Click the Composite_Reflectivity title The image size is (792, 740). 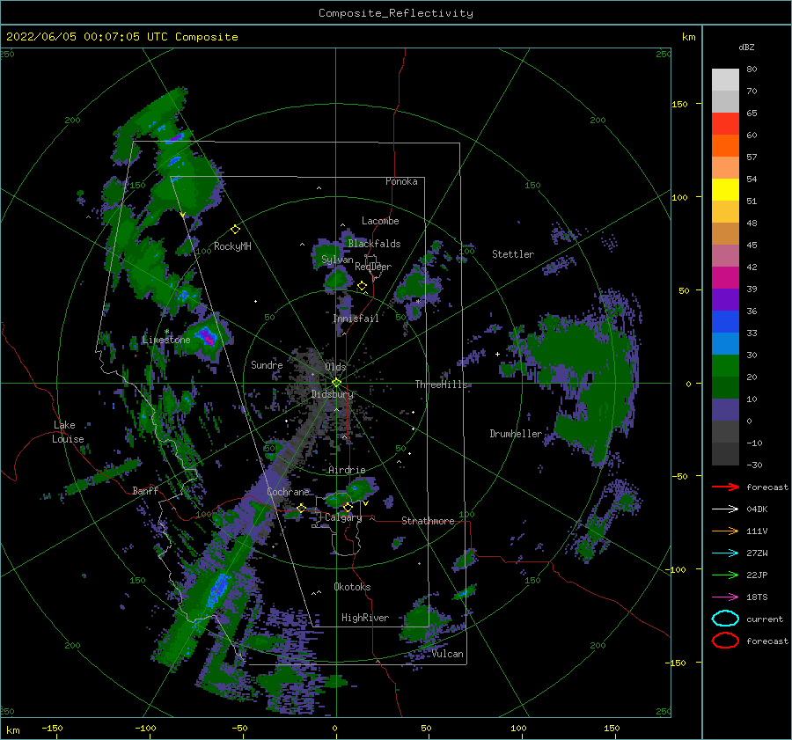click(x=396, y=13)
